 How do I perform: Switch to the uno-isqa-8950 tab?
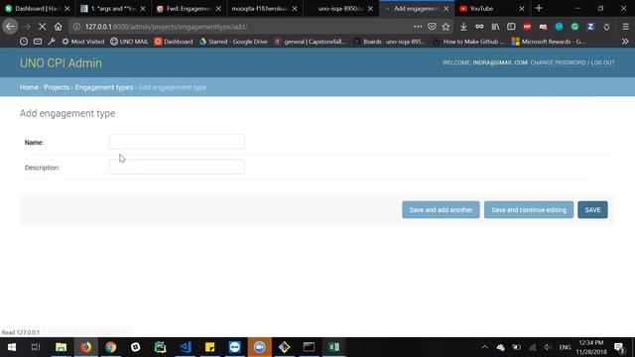coord(340,9)
